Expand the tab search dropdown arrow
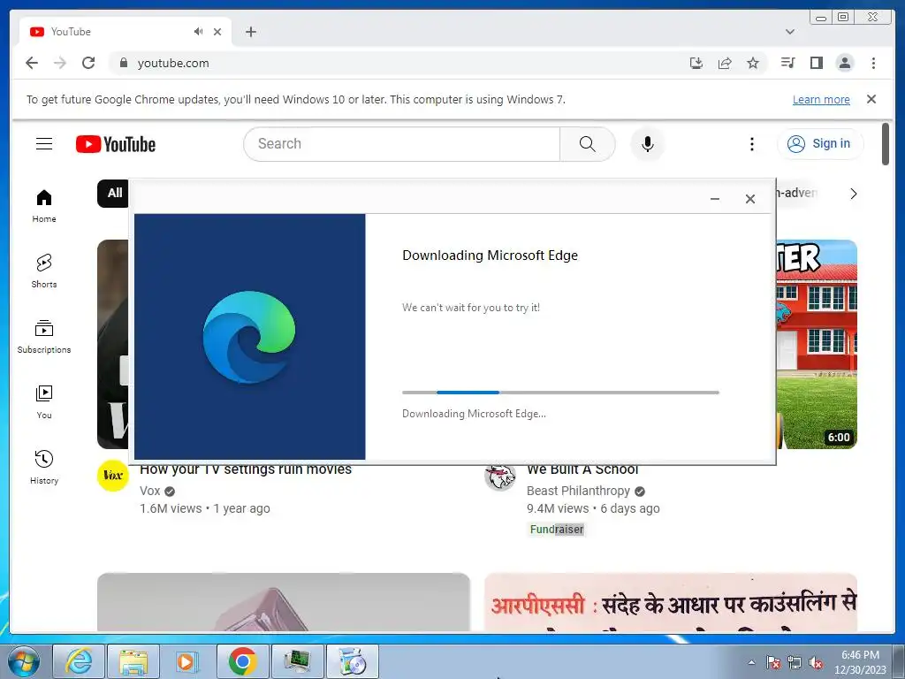Screen dimensions: 905x679 point(790,32)
